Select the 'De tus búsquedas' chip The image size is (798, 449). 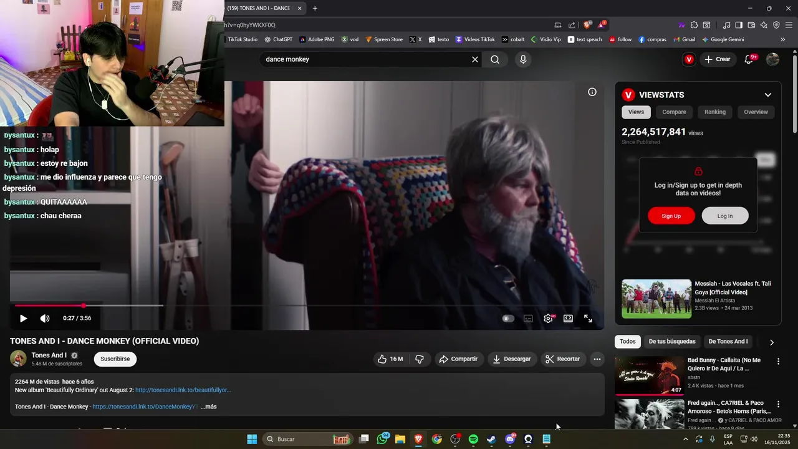(x=672, y=342)
